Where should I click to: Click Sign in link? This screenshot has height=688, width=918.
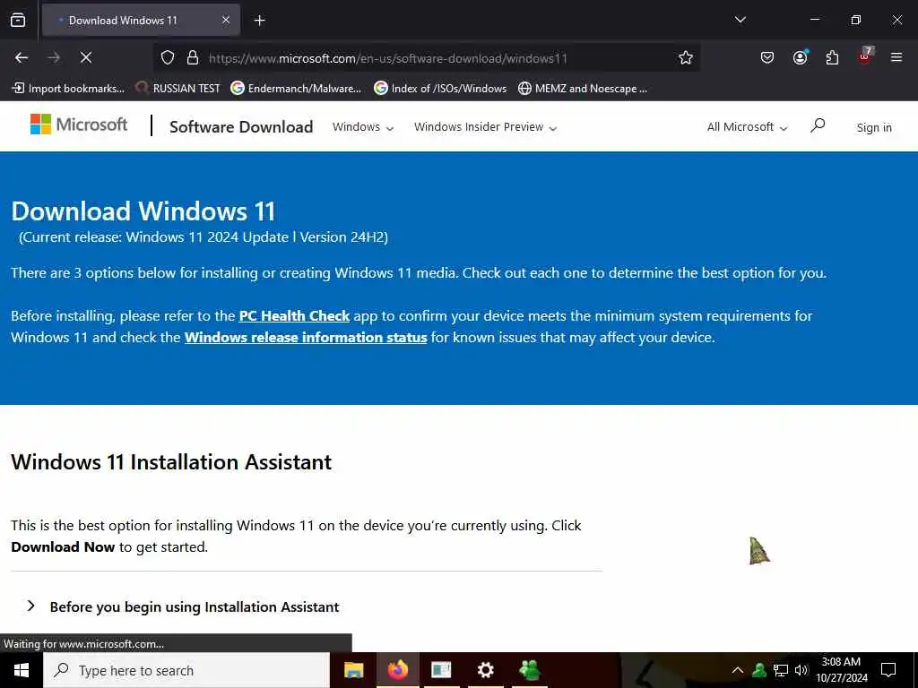pos(874,127)
